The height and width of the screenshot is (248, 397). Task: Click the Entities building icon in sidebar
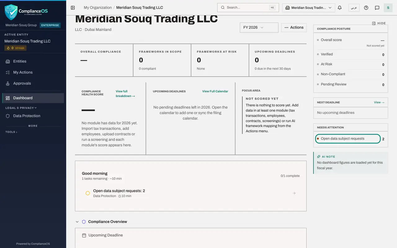point(8,61)
